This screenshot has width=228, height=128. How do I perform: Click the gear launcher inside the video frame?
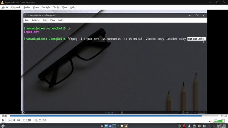point(23,112)
